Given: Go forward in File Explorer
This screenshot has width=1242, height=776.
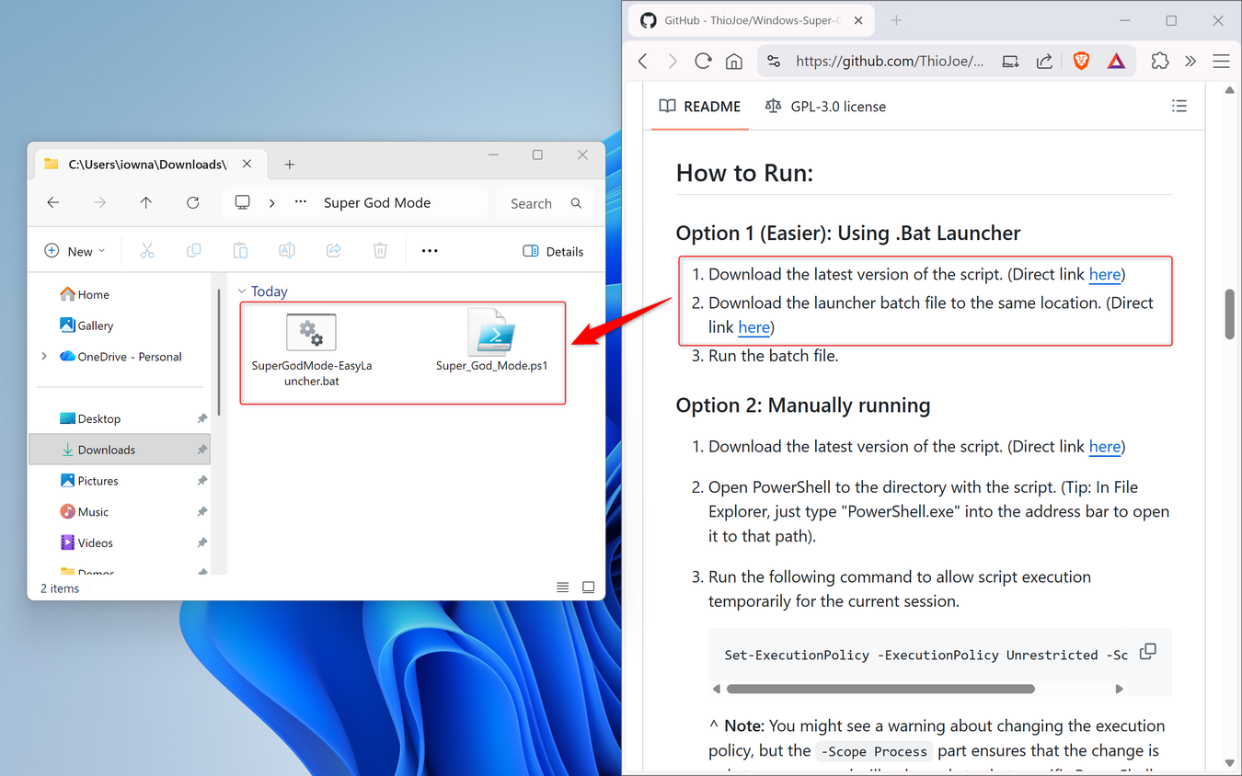Looking at the screenshot, I should (99, 203).
